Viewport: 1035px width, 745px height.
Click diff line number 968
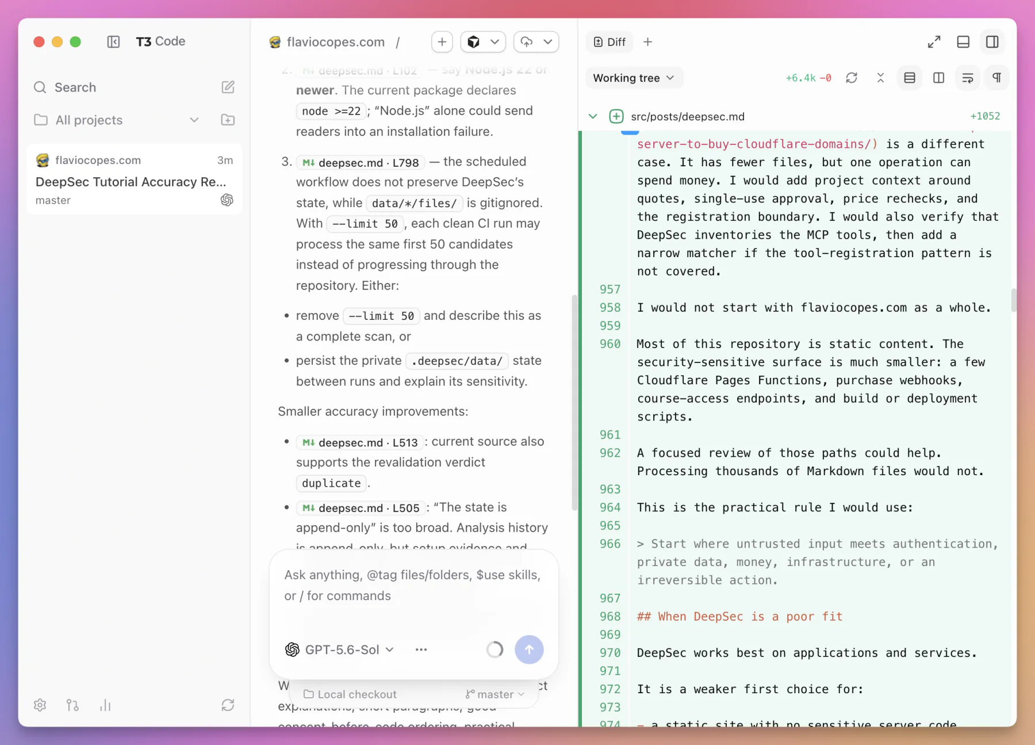[610, 616]
